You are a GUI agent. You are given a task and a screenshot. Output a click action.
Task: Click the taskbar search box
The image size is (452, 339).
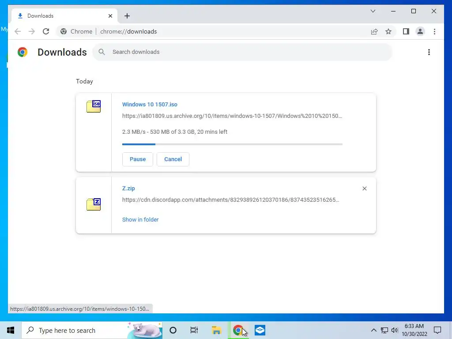[x=92, y=330]
